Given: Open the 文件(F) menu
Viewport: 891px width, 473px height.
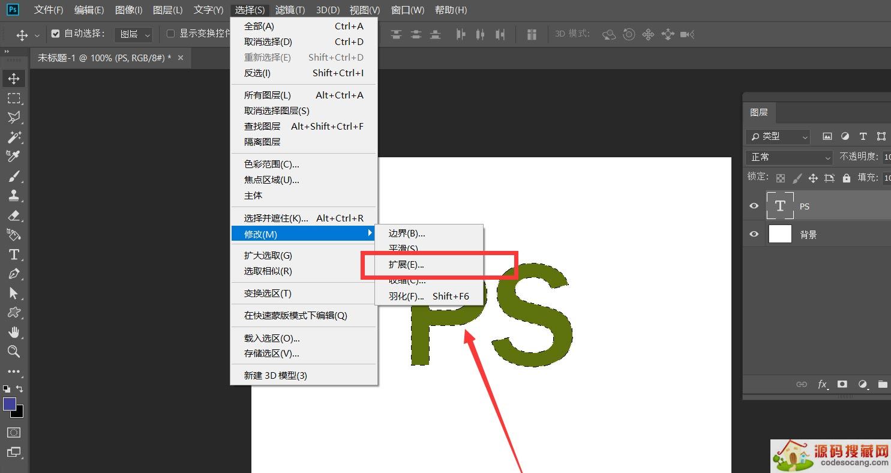Looking at the screenshot, I should pos(49,10).
